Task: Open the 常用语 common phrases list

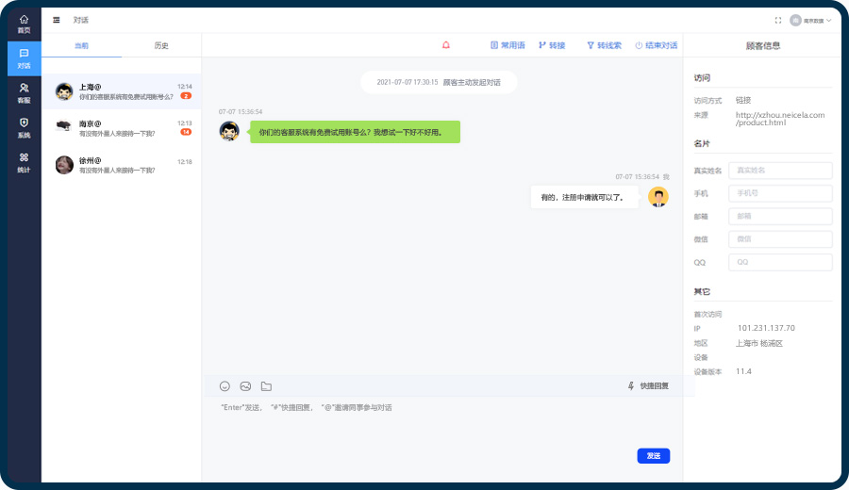Action: (x=508, y=45)
